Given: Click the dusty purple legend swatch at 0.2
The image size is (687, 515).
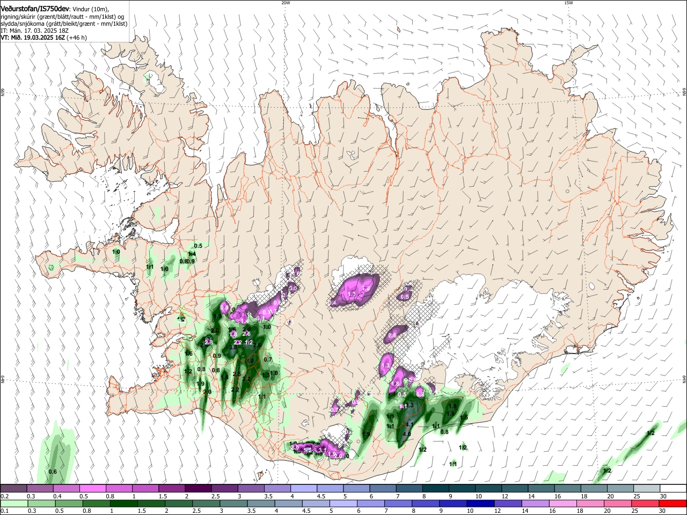Looking at the screenshot, I should [13, 488].
